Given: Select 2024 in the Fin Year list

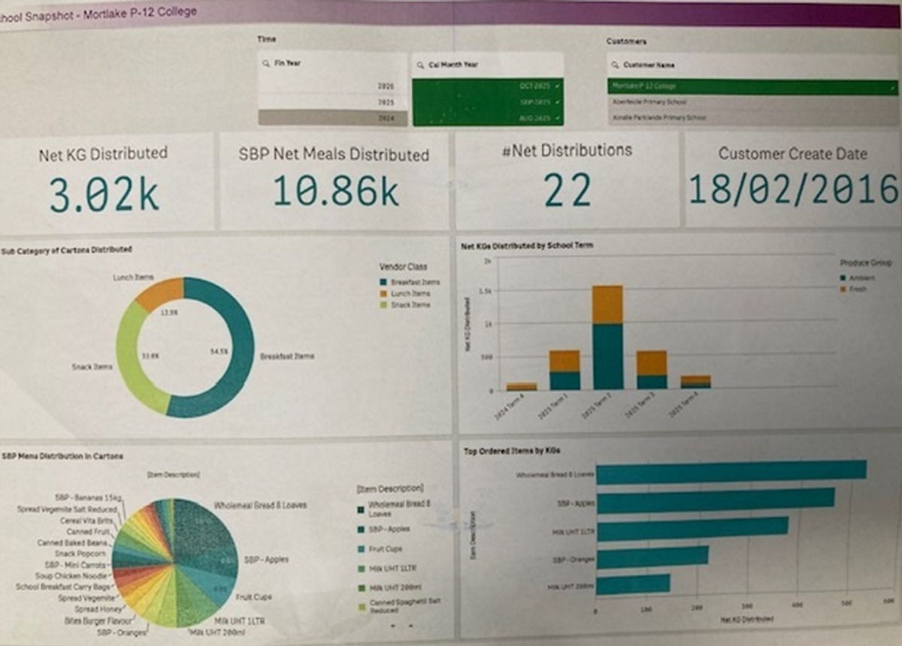Looking at the screenshot, I should 333,118.
